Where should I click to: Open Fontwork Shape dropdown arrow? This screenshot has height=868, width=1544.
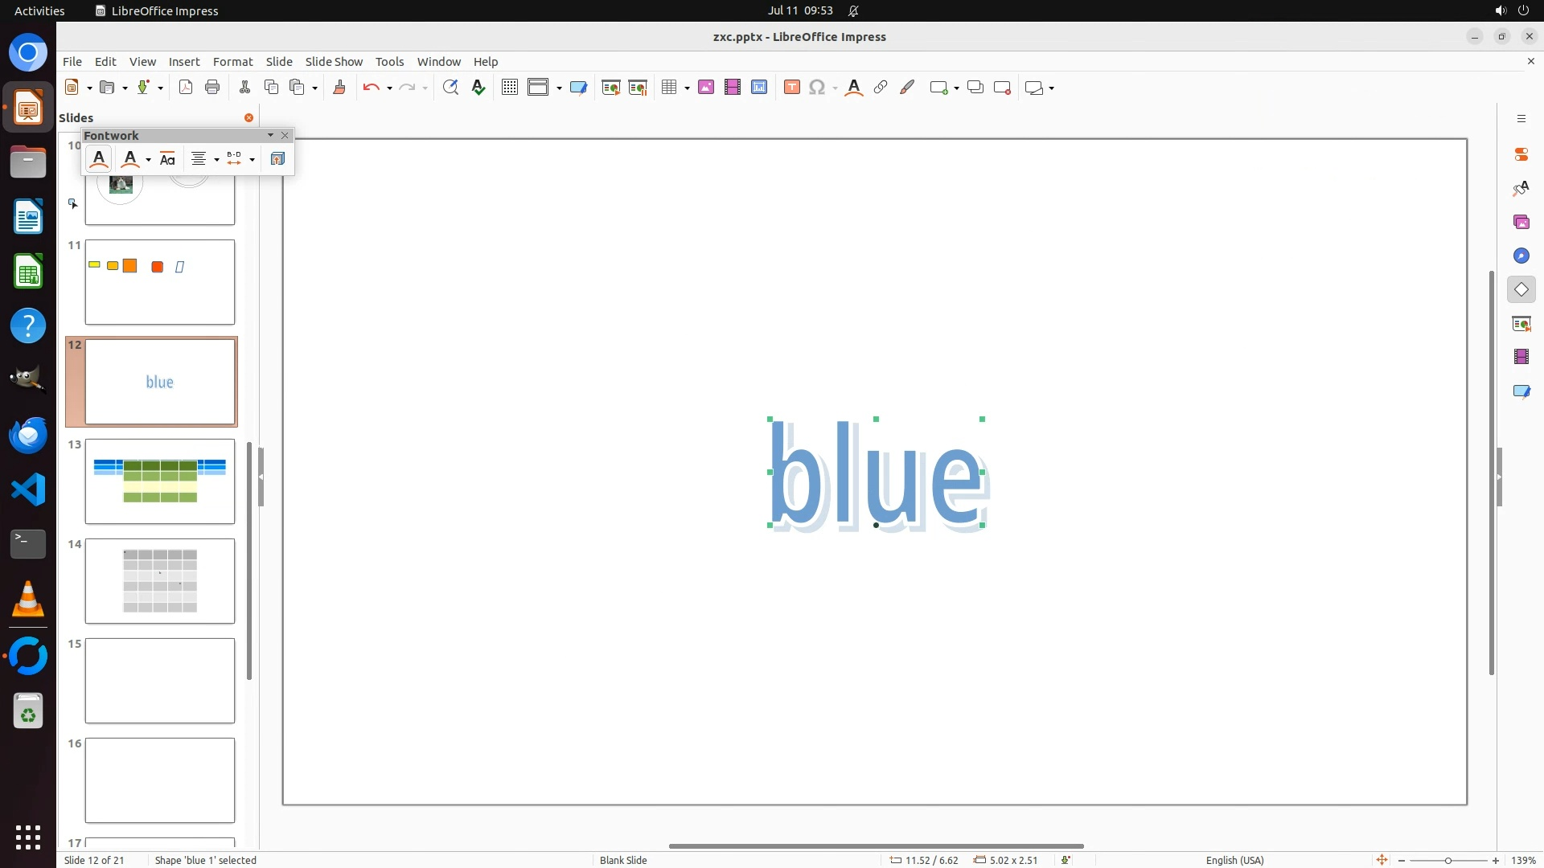coord(148,159)
